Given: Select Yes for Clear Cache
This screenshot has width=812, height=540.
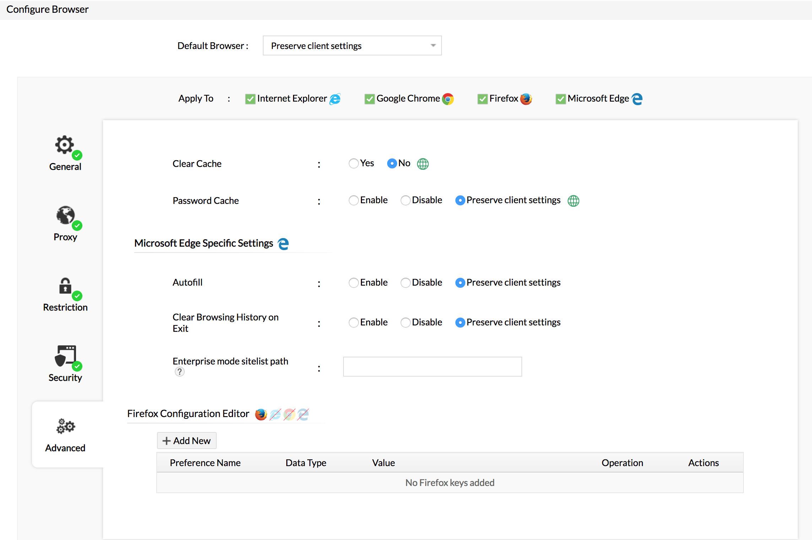Looking at the screenshot, I should (353, 163).
